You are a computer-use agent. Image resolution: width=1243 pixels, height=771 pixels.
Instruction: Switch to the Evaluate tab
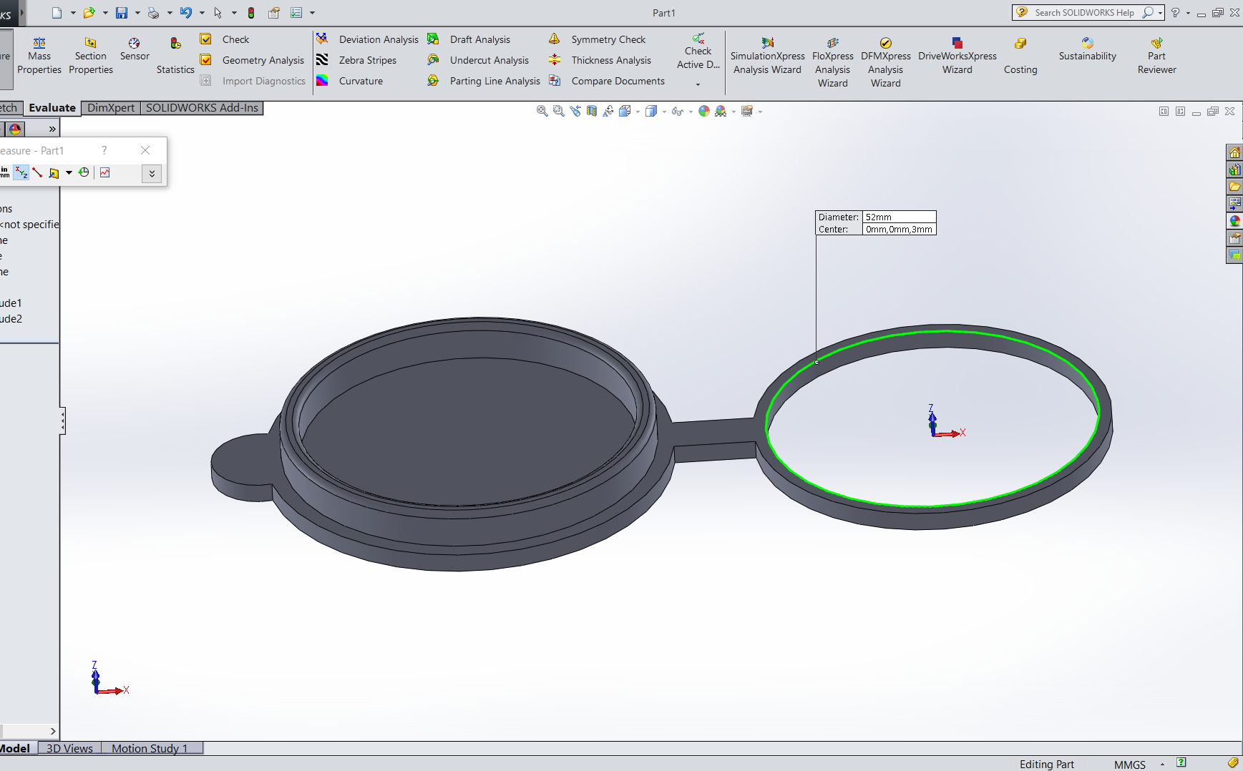click(x=52, y=108)
